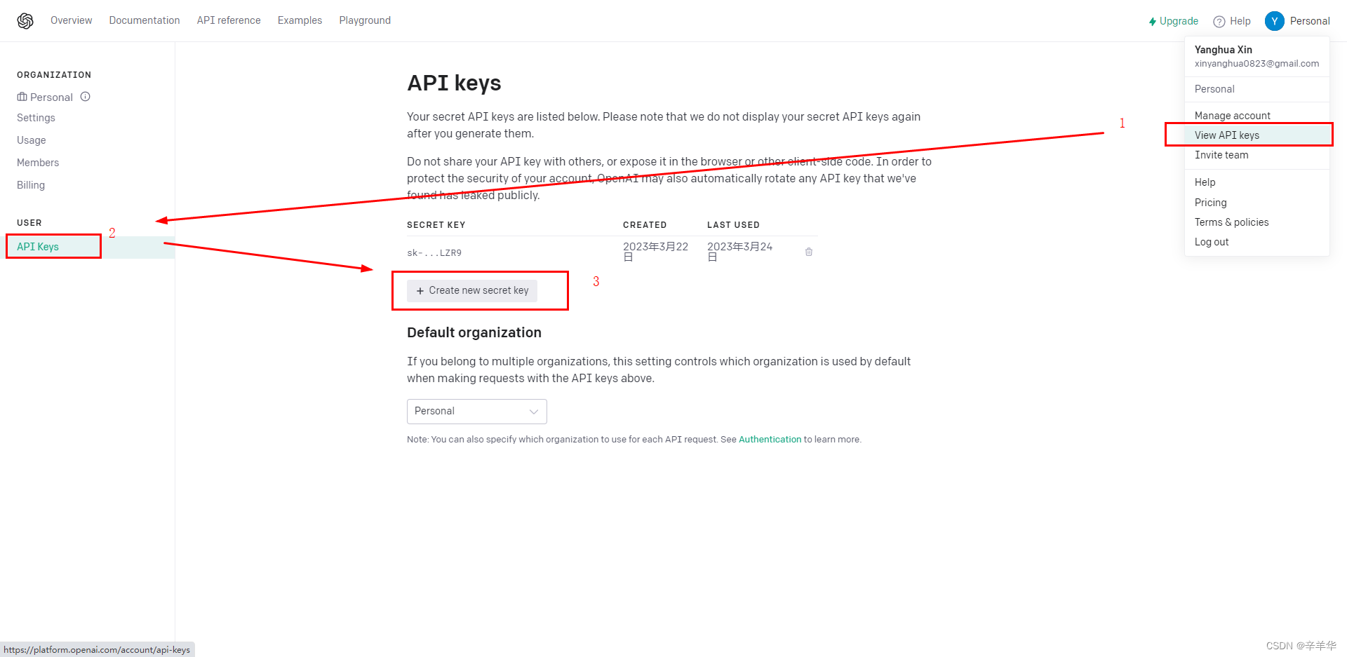Delete the sk-...LZR9 key via trash icon

click(x=809, y=252)
